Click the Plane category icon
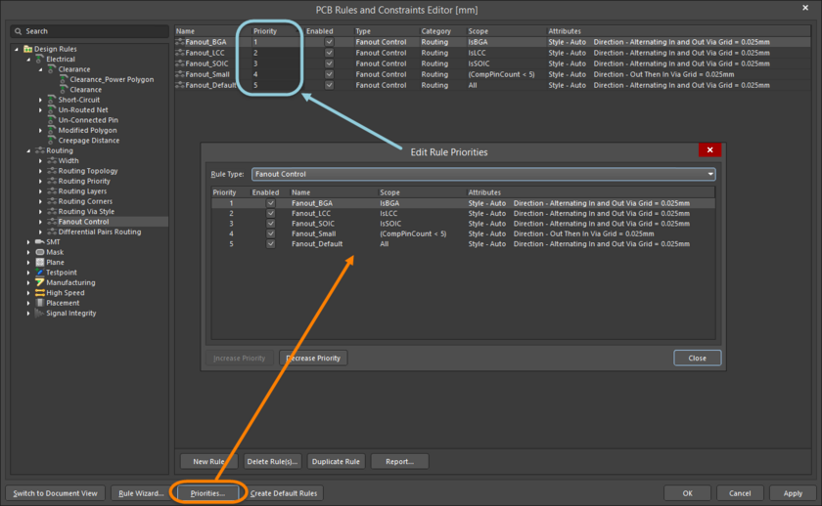This screenshot has width=822, height=506. click(39, 262)
